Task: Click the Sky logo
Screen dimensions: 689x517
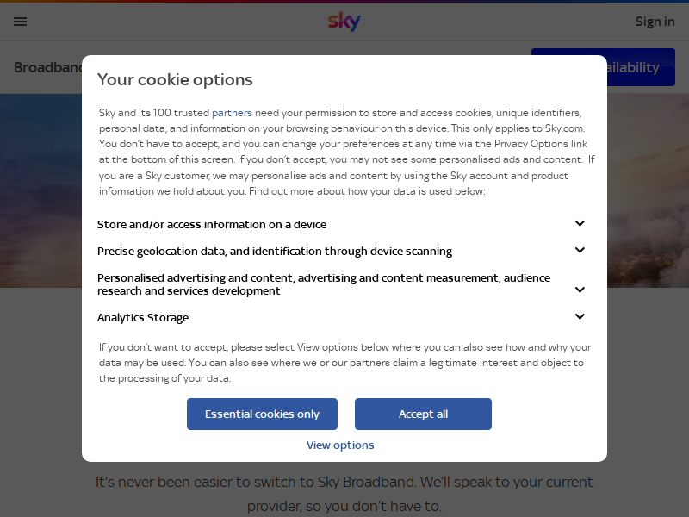Action: tap(344, 21)
